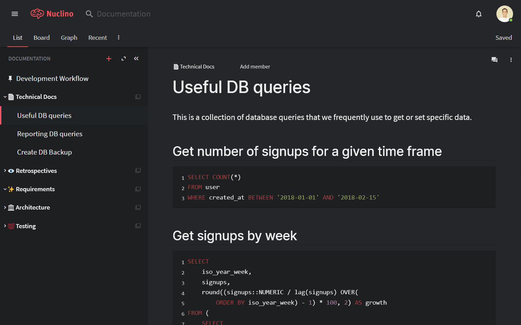Expand the Retrospectives collection

5,170
